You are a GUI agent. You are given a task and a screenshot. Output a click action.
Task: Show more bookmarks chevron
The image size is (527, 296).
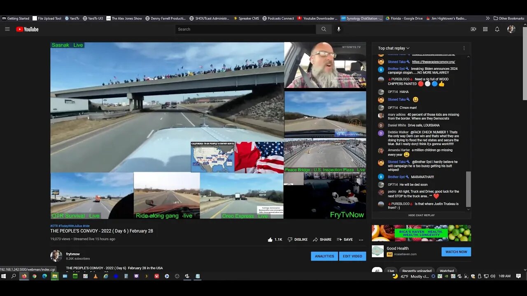pyautogui.click(x=488, y=18)
